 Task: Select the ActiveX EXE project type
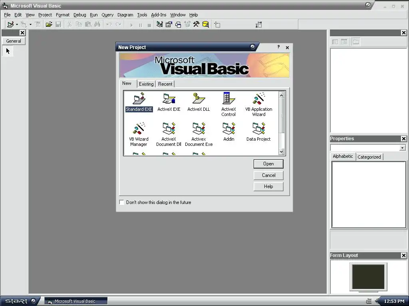click(169, 102)
